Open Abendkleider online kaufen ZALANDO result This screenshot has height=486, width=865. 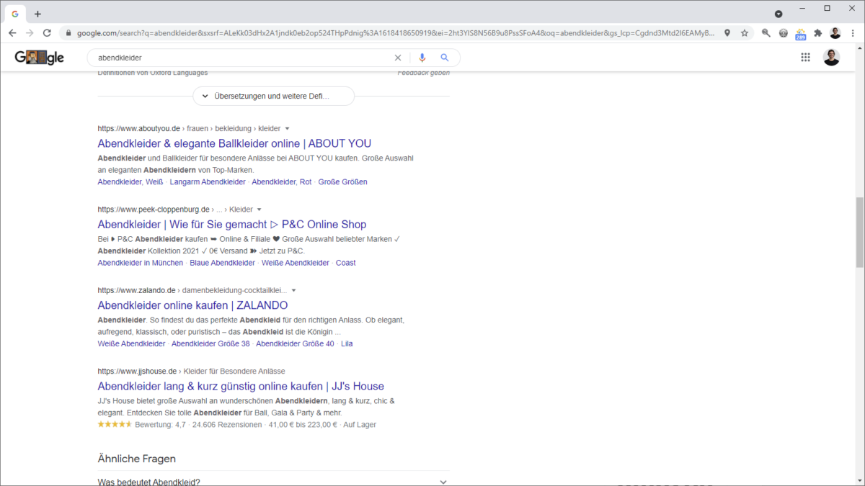[x=192, y=305]
